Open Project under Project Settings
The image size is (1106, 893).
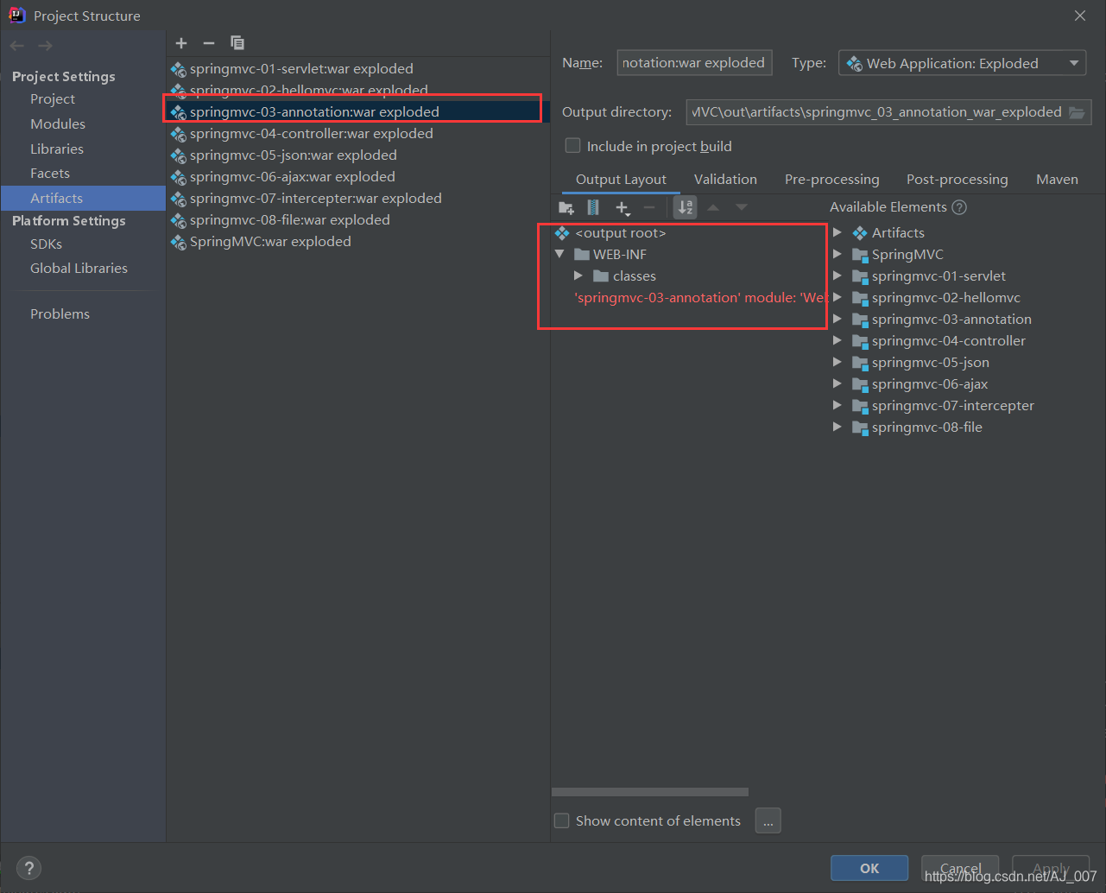coord(53,99)
